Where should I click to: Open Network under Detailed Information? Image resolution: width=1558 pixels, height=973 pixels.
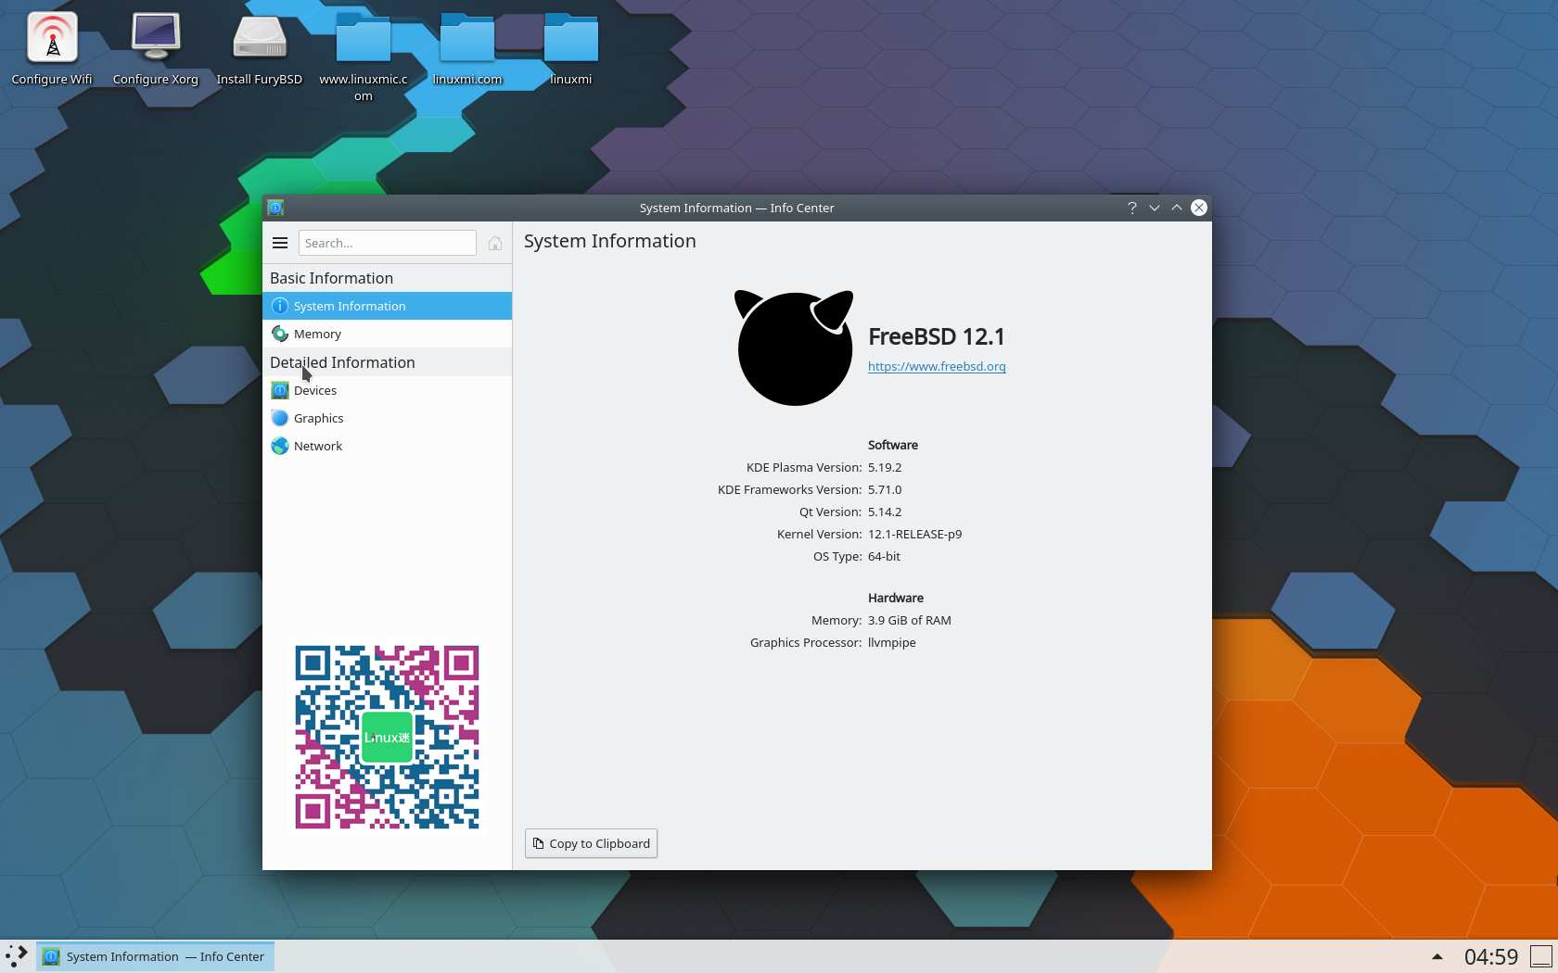click(x=387, y=446)
